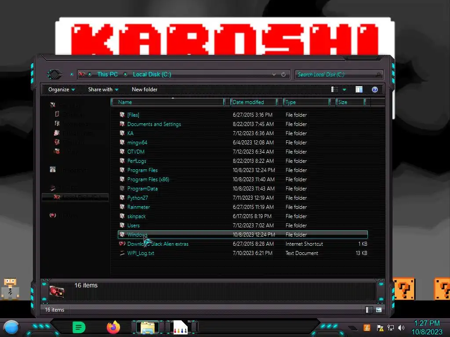
Task: Click the change view icon in toolbar
Action: 334,90
